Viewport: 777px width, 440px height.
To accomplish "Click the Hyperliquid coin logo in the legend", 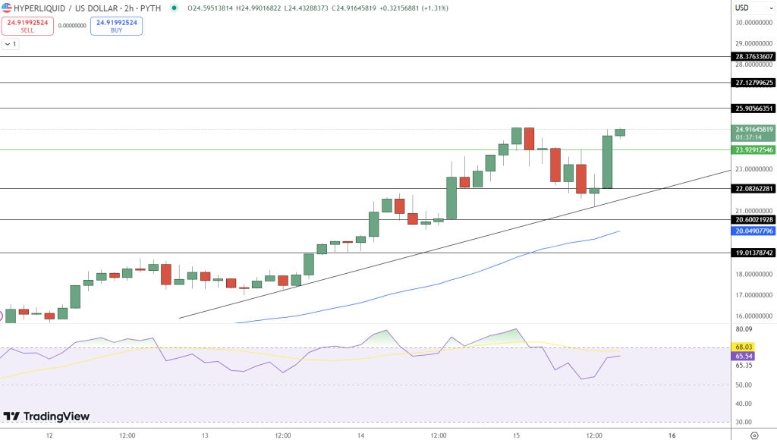I will coord(7,8).
